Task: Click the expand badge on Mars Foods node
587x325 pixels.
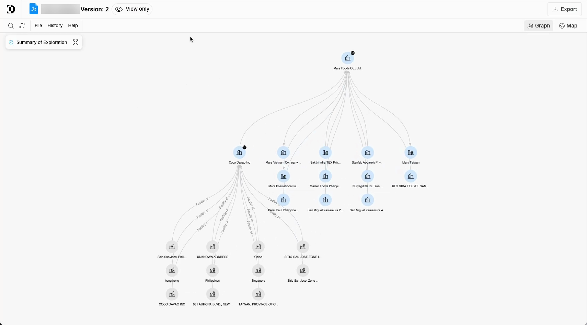Action: [x=353, y=53]
